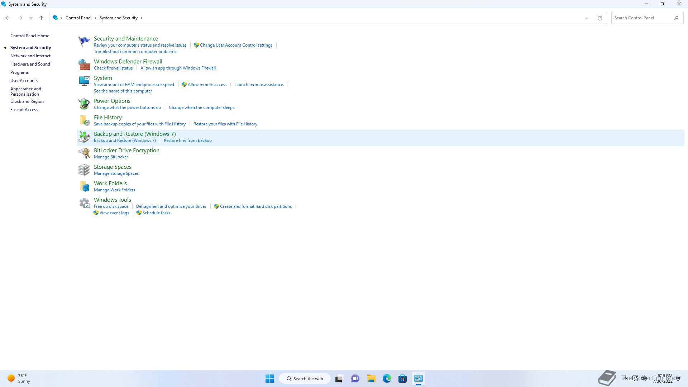Open Security and Maintenance flag icon
688x387 pixels.
click(x=84, y=42)
